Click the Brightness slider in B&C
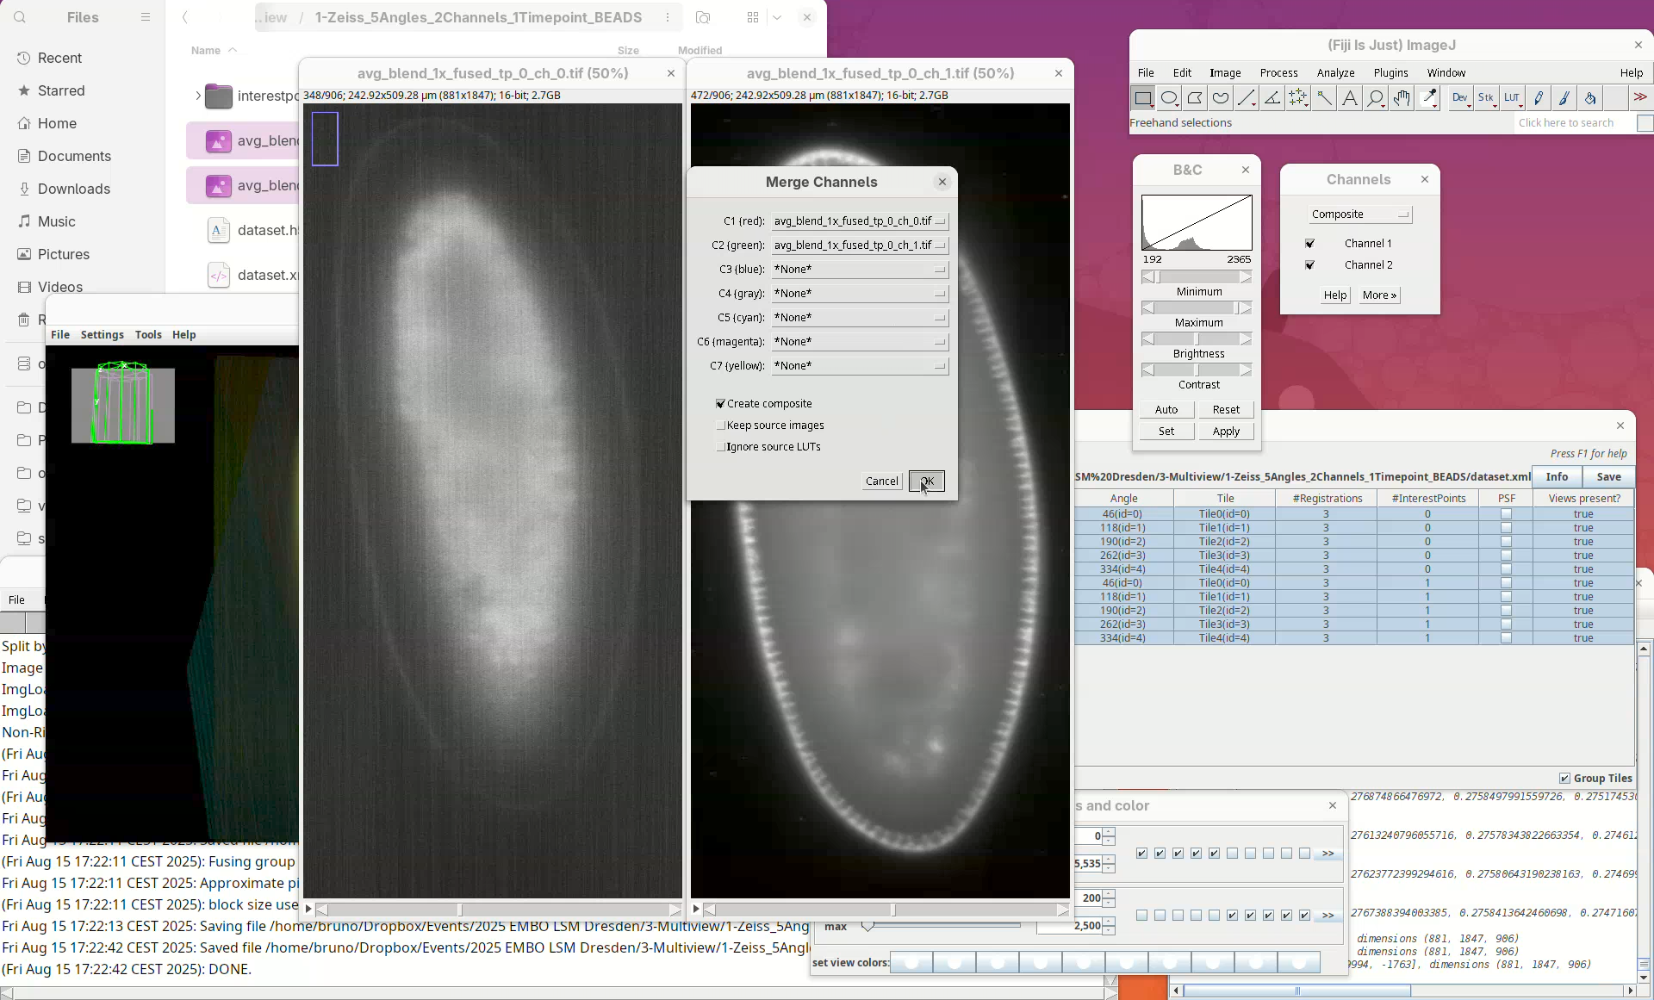Viewport: 1654px width, 1000px height. tap(1197, 339)
